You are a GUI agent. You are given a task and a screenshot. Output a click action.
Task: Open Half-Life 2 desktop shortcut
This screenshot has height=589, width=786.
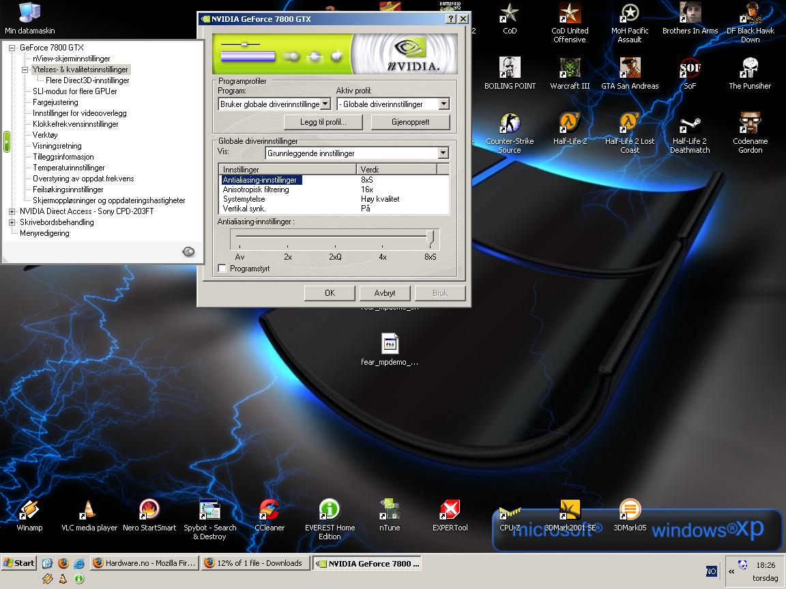pos(570,129)
